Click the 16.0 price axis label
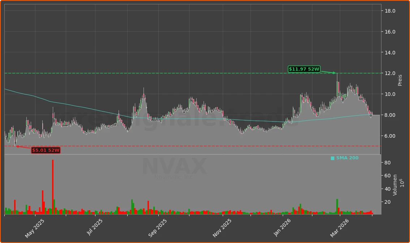Image resolution: width=410 pixels, height=243 pixels. click(x=390, y=32)
